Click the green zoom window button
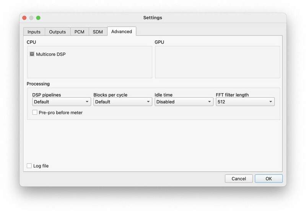Viewport: 306px width, 212px height. [x=38, y=18]
